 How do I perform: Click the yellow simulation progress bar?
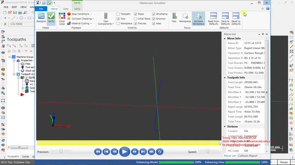(x=128, y=143)
